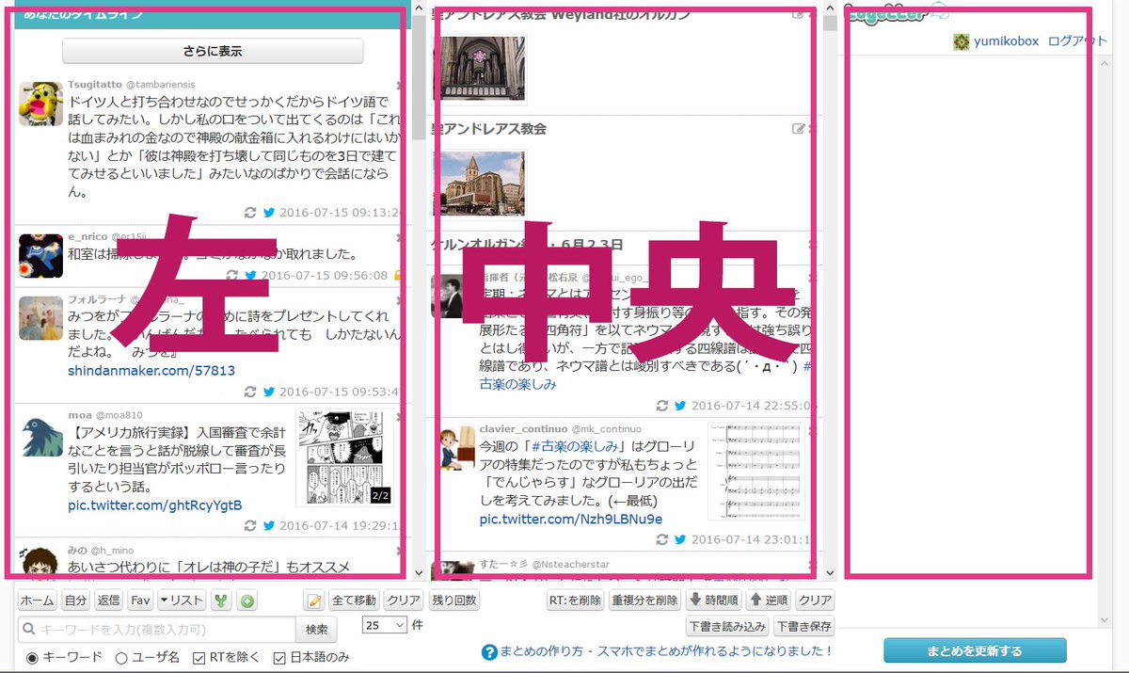Click the 下書き読み込み button

727,626
